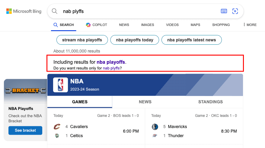Switch to the NEWS search tab
This screenshot has height=148, width=265.
coord(124,25)
